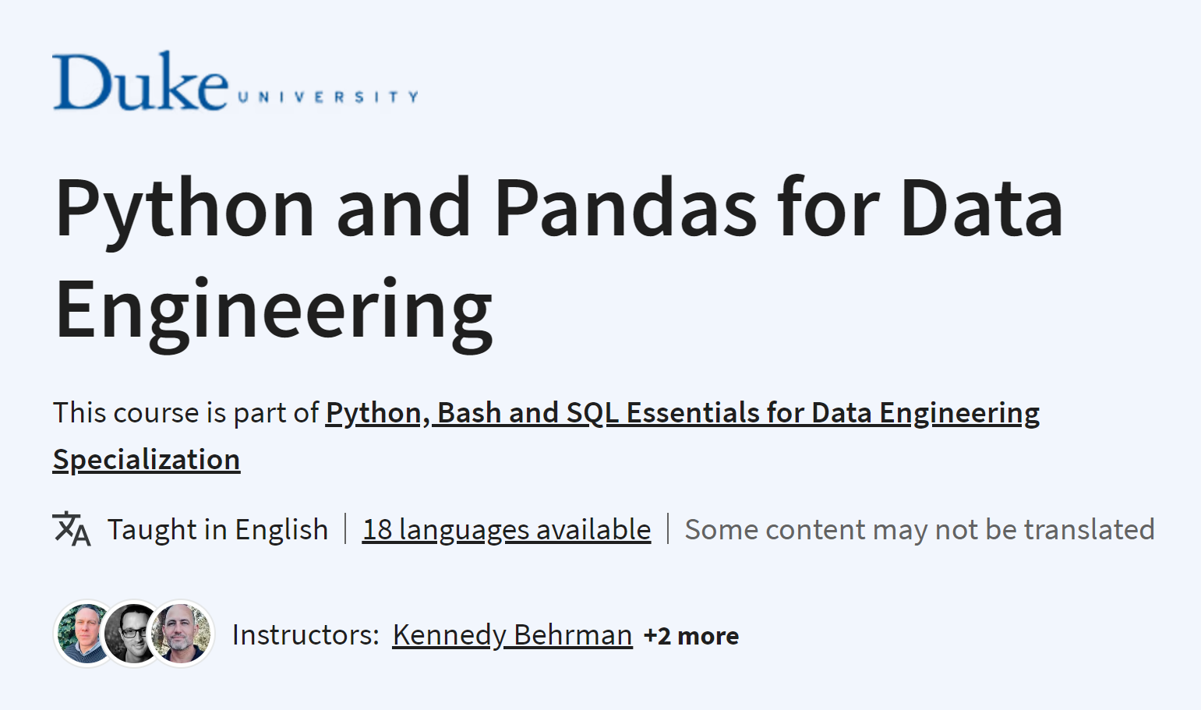Select the middle black-and-white instructor avatar
This screenshot has width=1201, height=710.
pyautogui.click(x=132, y=634)
